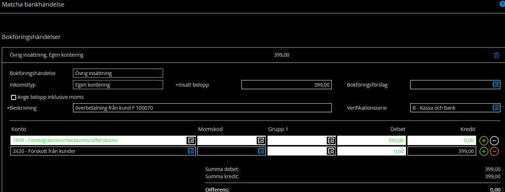
Task: Click the Kredit field in the 1930 row
Action: (442, 140)
